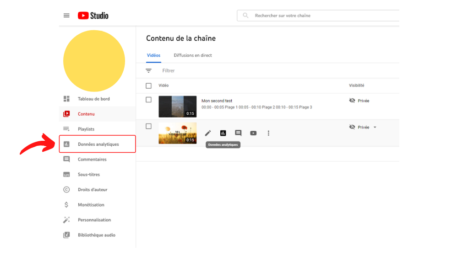Click the 'Contenu de la chaîne' heading
This screenshot has height=256, width=458.
pyautogui.click(x=181, y=38)
